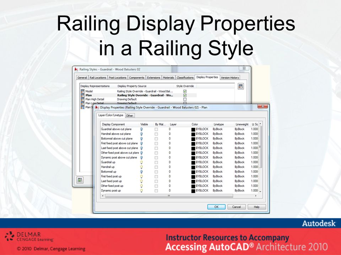Click Lineweight ByBlock for Bottomrail up
341x255 pixels.
pos(240,172)
